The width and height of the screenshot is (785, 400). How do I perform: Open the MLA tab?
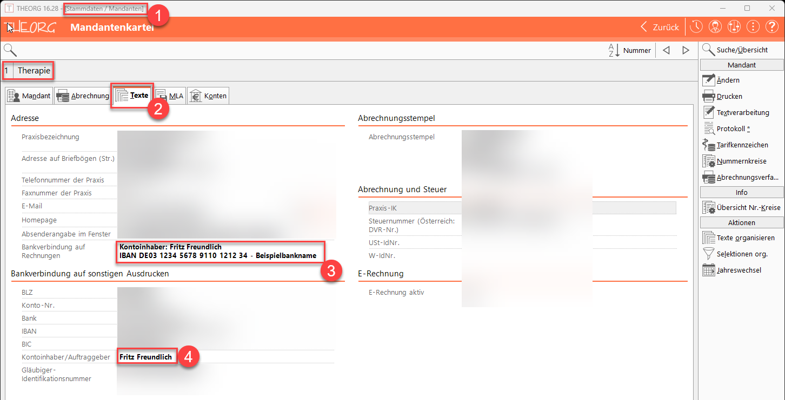coord(170,96)
